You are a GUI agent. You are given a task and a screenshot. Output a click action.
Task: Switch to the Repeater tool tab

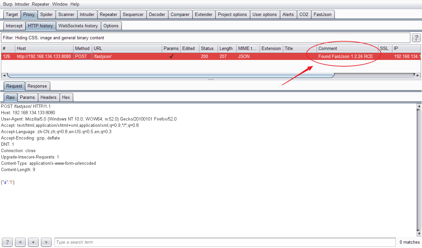[108, 14]
